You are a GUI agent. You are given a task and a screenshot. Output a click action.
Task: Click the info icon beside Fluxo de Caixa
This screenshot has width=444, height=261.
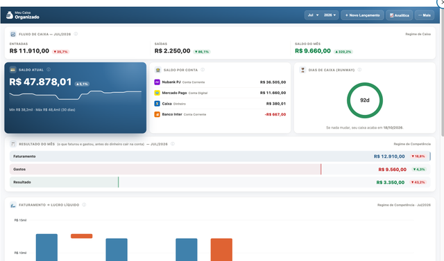[76, 34]
